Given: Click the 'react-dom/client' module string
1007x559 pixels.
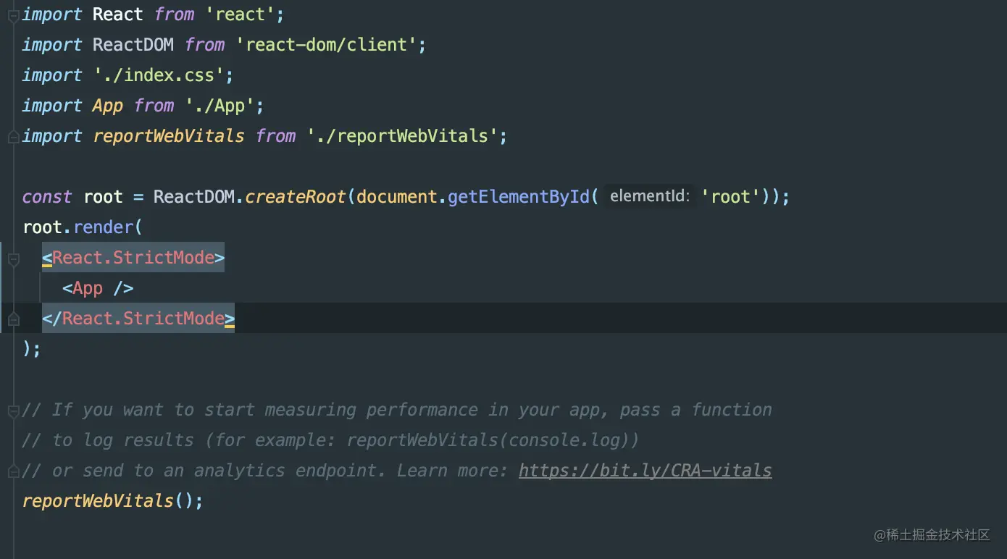Looking at the screenshot, I should pyautogui.click(x=327, y=45).
